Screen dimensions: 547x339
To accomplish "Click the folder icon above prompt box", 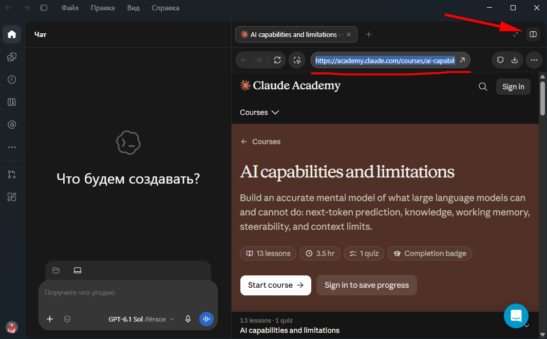I will tap(56, 270).
